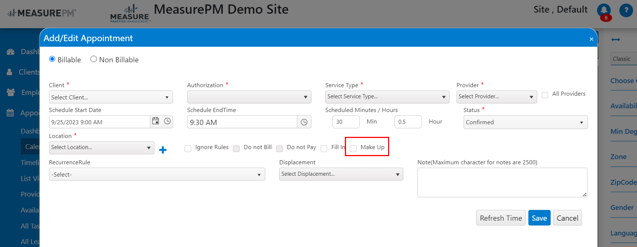Click the Measure Practice Management logo

point(130,14)
